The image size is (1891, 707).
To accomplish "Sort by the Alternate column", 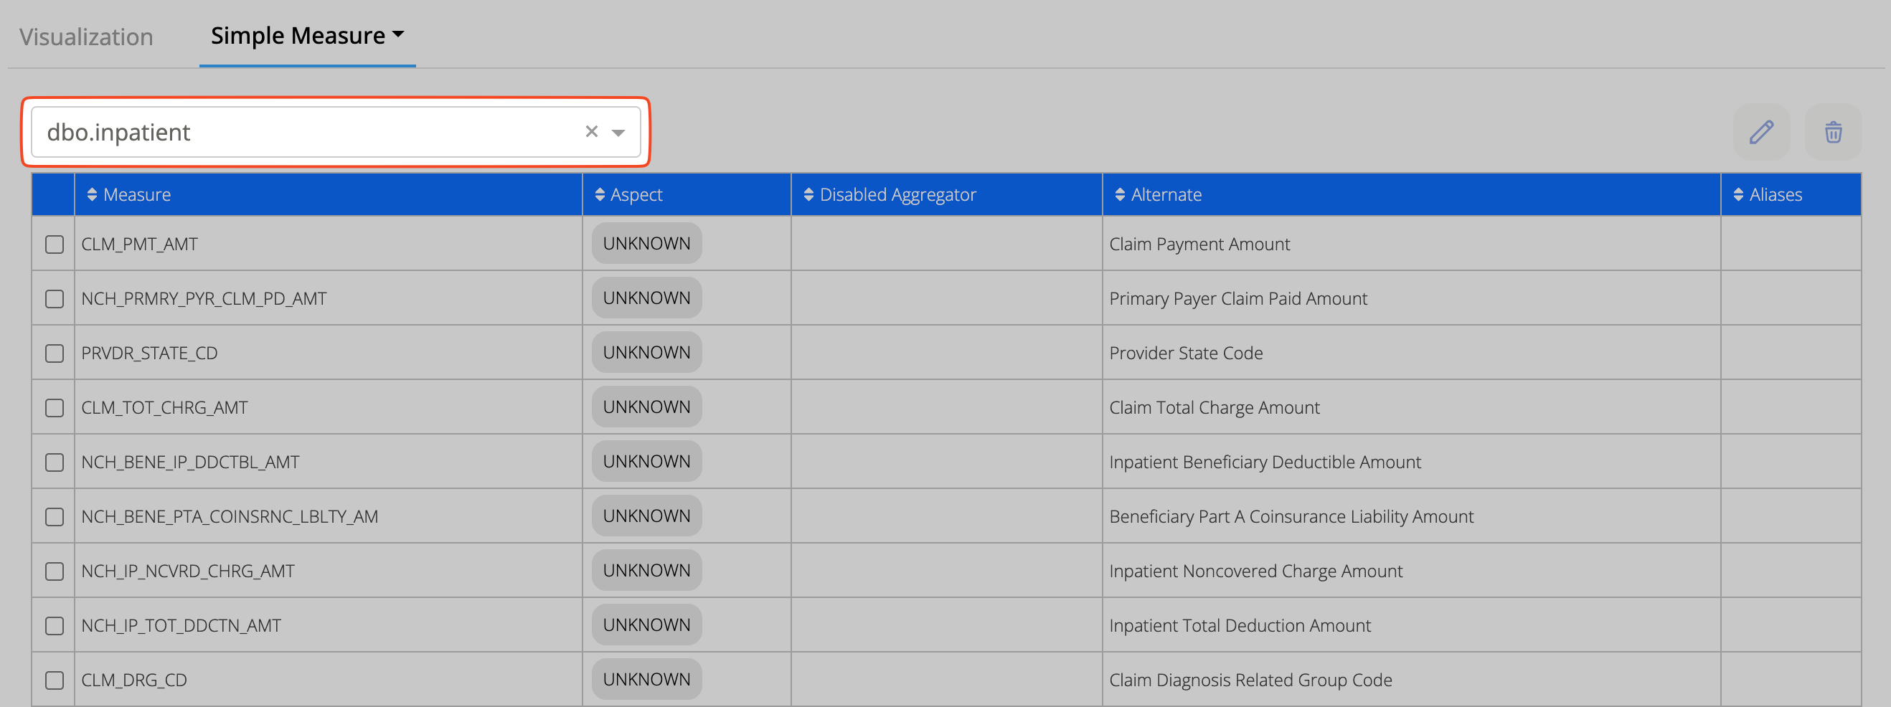I will [1120, 194].
